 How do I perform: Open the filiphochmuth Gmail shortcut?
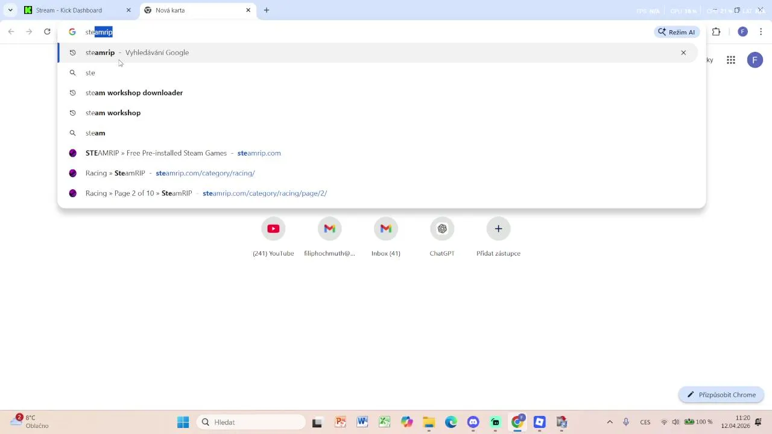329,236
